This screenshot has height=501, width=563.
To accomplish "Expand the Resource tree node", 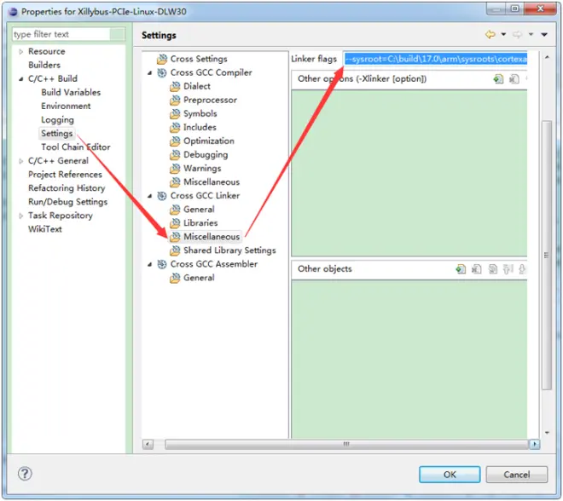I will pyautogui.click(x=20, y=52).
